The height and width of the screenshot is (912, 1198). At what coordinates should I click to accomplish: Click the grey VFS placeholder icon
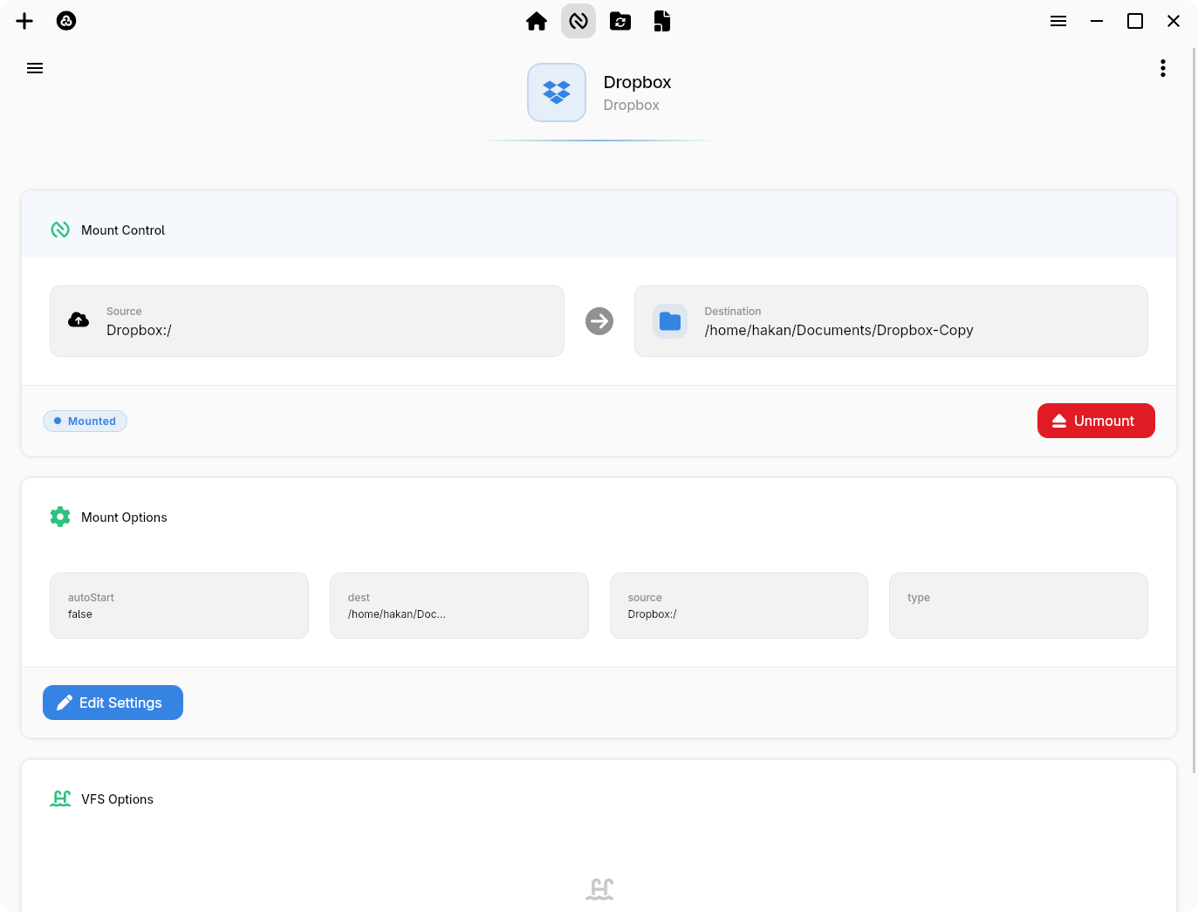599,889
